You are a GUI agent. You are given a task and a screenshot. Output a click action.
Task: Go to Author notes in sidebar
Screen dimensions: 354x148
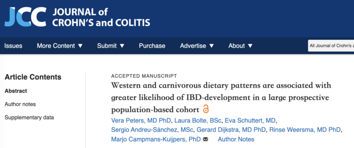click(20, 104)
